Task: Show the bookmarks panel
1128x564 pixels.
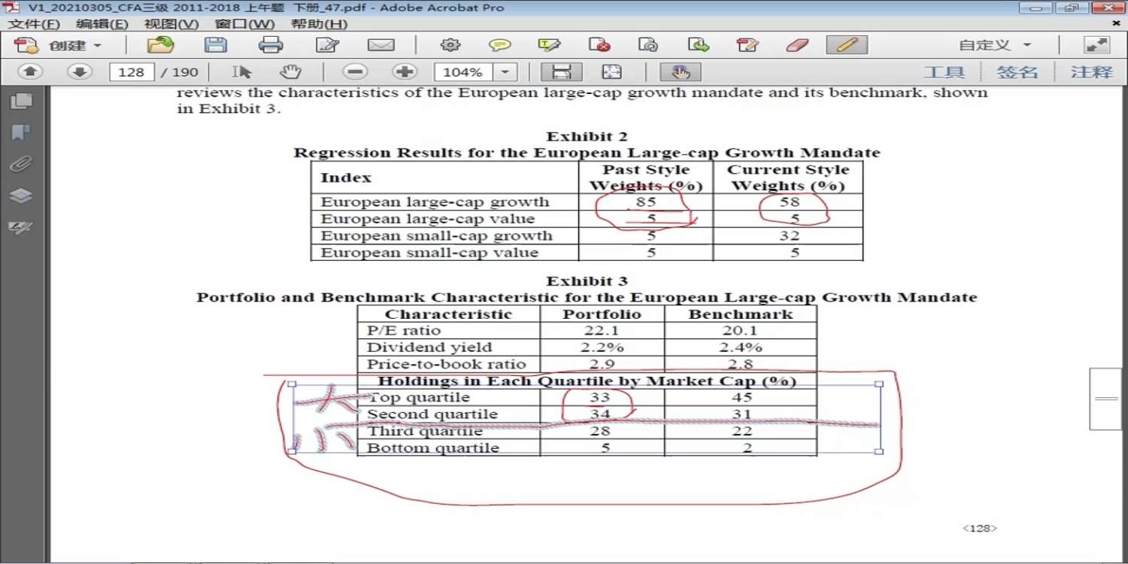Action: 21,133
